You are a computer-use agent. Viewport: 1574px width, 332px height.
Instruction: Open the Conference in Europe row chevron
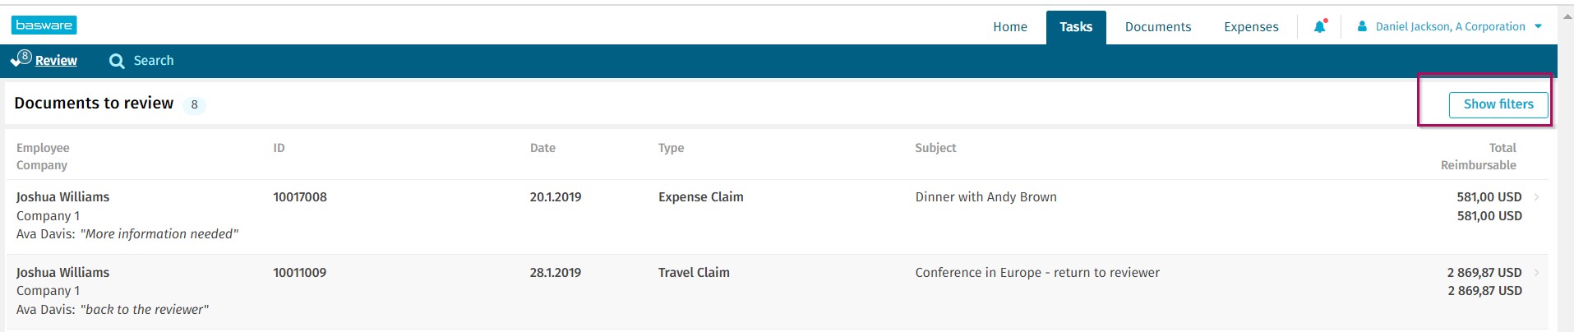(x=1536, y=273)
